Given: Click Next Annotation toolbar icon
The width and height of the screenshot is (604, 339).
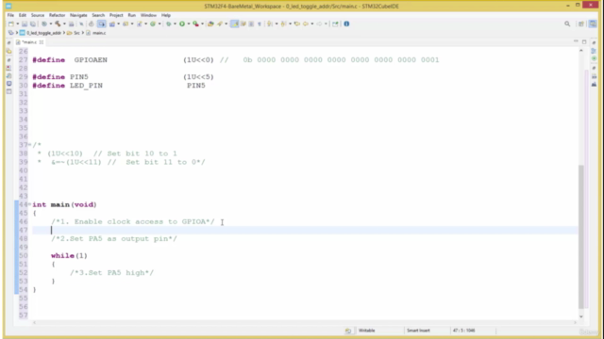Looking at the screenshot, I should point(269,24).
